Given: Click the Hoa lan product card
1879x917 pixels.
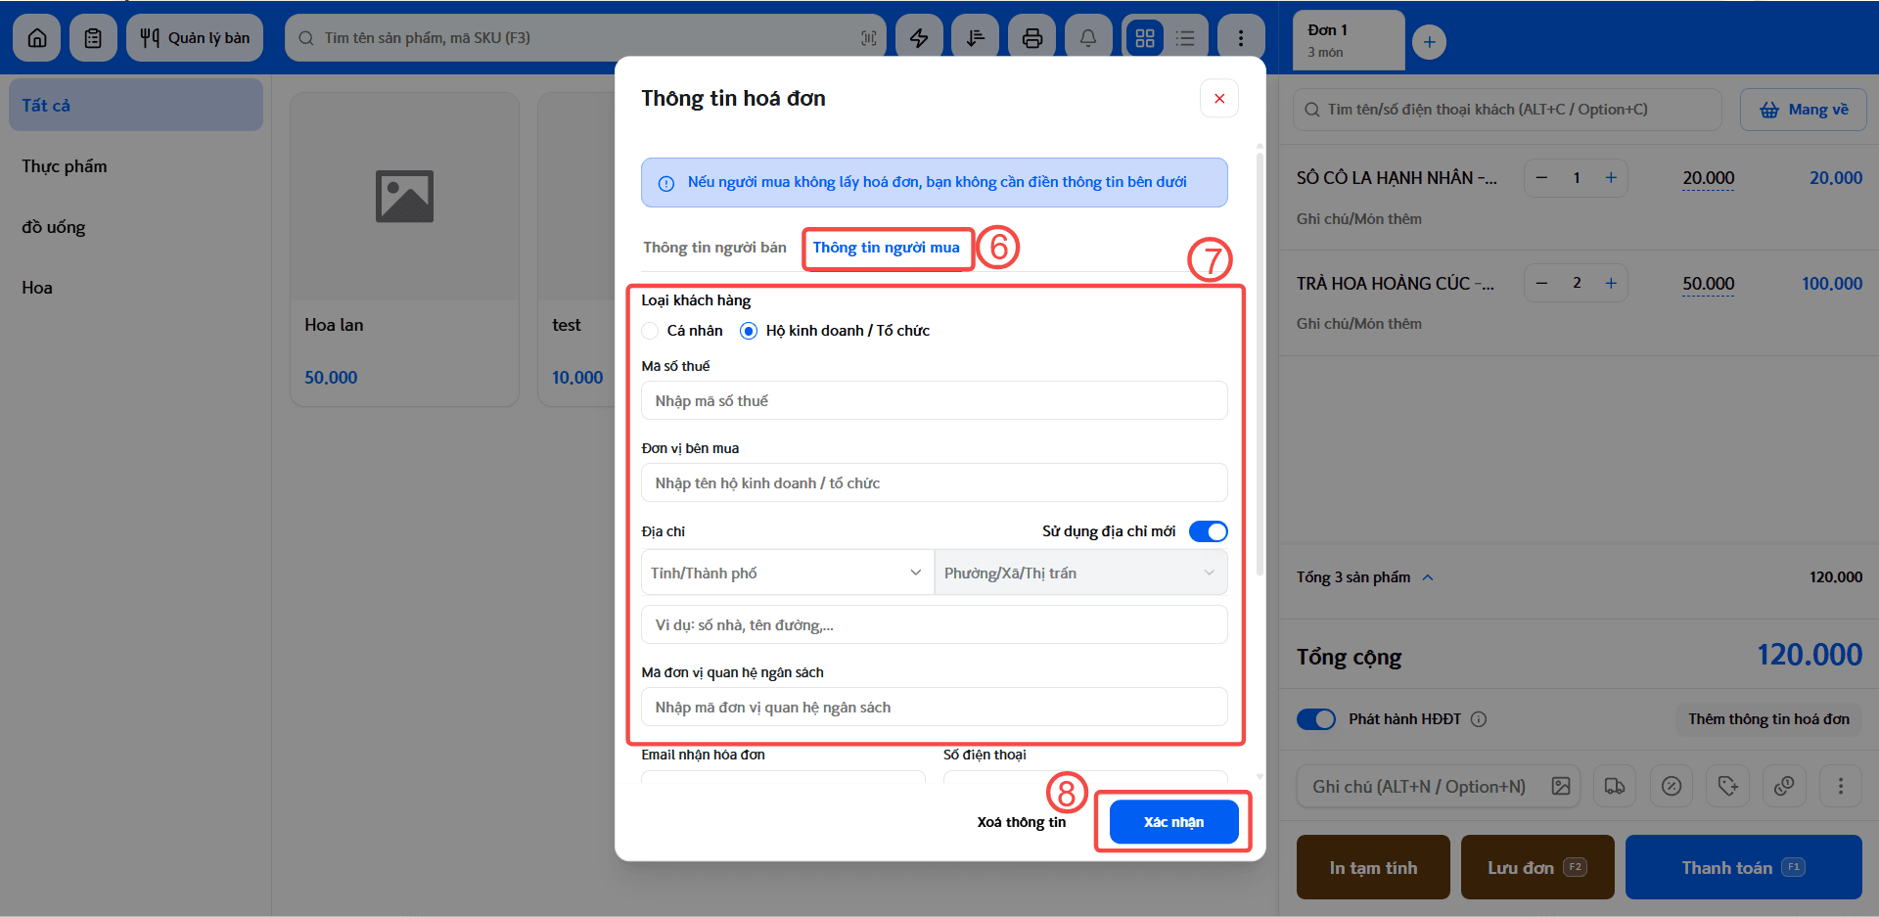Looking at the screenshot, I should [x=404, y=250].
